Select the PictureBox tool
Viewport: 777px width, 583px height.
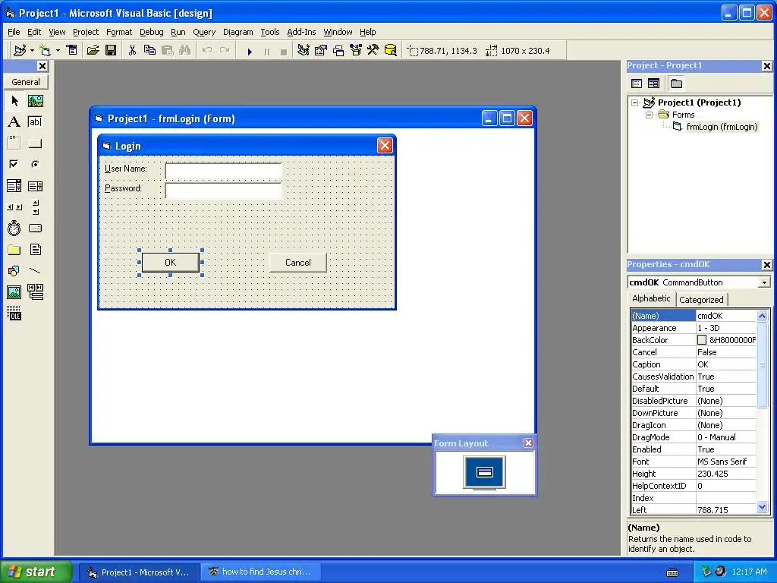[x=35, y=101]
